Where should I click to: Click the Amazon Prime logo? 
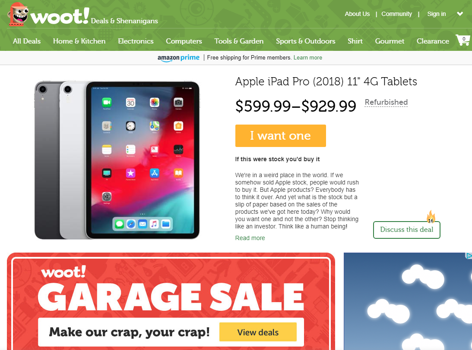click(x=178, y=58)
